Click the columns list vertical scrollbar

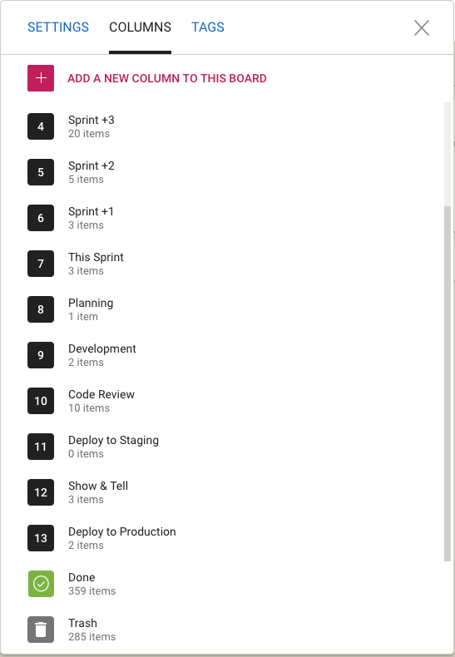(448, 383)
